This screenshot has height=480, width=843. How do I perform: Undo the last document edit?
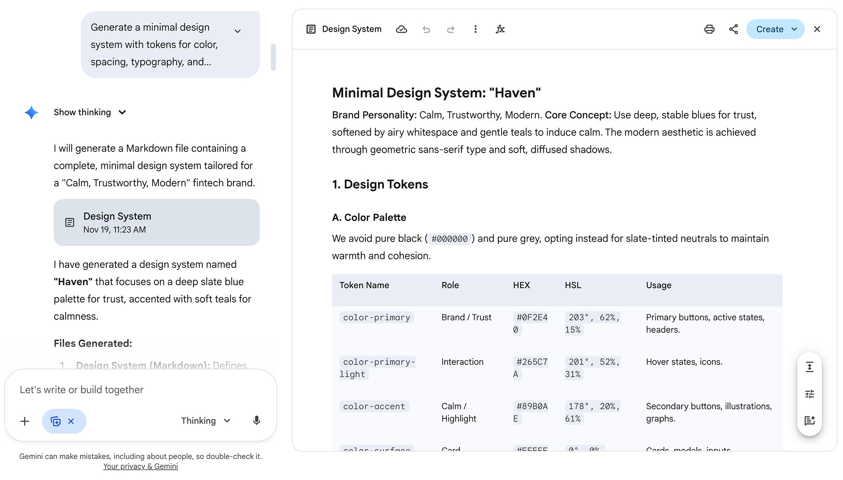tap(426, 29)
